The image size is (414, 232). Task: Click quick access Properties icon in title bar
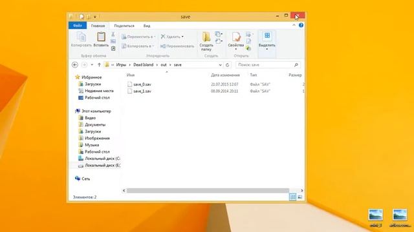(x=82, y=17)
